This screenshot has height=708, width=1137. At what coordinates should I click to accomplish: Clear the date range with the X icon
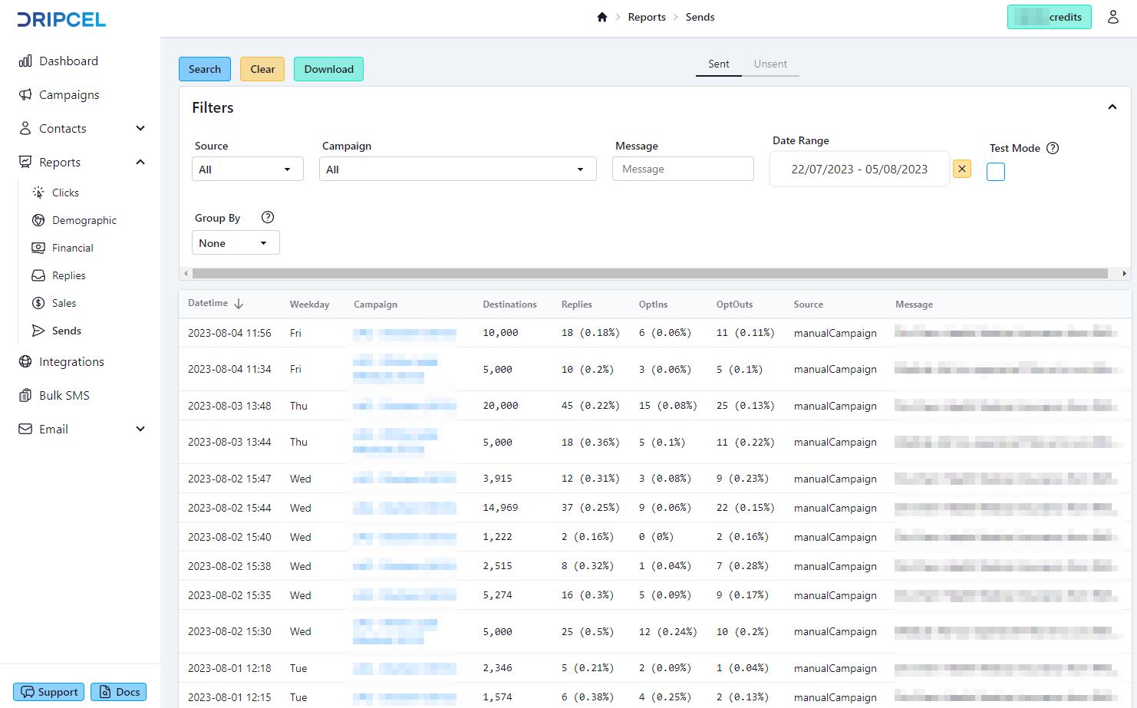coord(962,169)
